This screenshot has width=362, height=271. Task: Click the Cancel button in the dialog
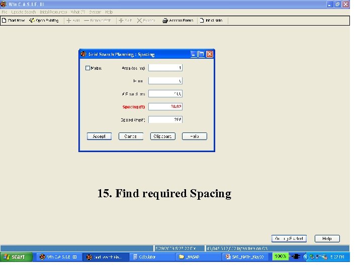tap(131, 136)
